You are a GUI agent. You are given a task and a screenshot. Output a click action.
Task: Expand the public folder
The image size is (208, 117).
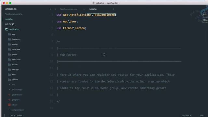13,55
